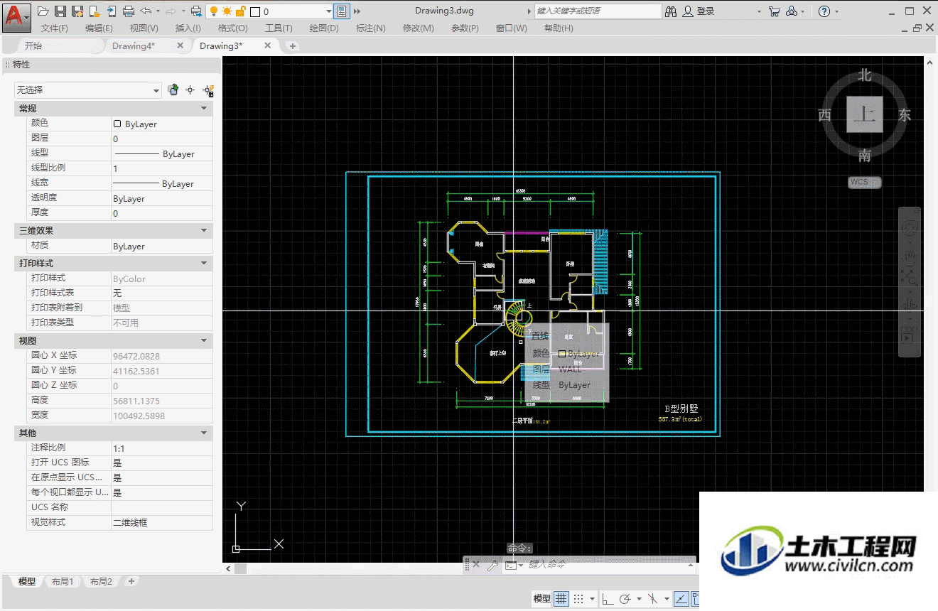Click the binoculars search icon

click(672, 11)
